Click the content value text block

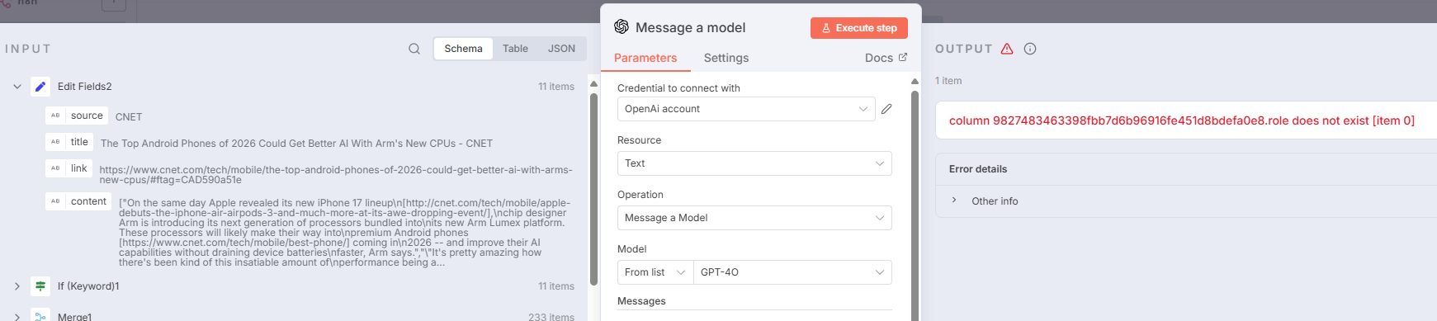point(344,233)
